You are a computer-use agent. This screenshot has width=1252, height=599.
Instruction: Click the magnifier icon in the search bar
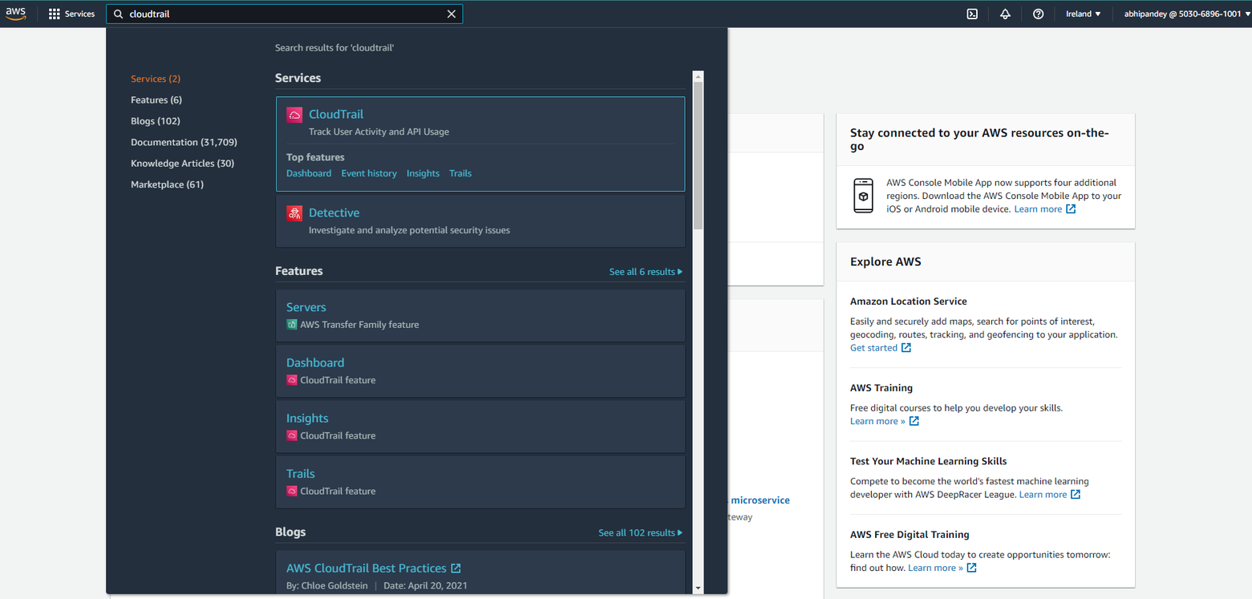pyautogui.click(x=117, y=14)
